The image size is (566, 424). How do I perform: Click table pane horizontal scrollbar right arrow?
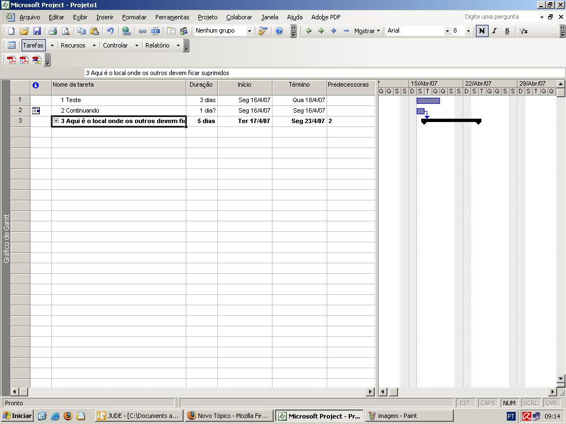pyautogui.click(x=370, y=391)
